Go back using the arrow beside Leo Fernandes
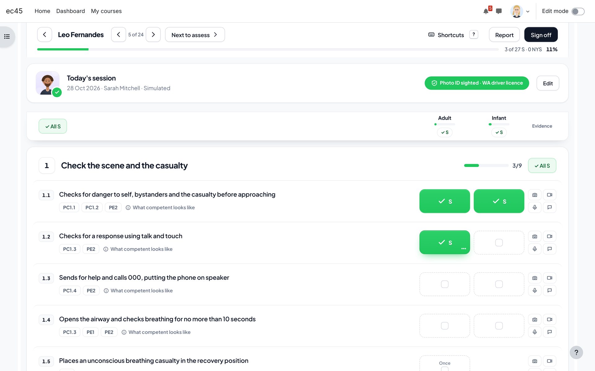The height and width of the screenshot is (371, 595). [45, 35]
